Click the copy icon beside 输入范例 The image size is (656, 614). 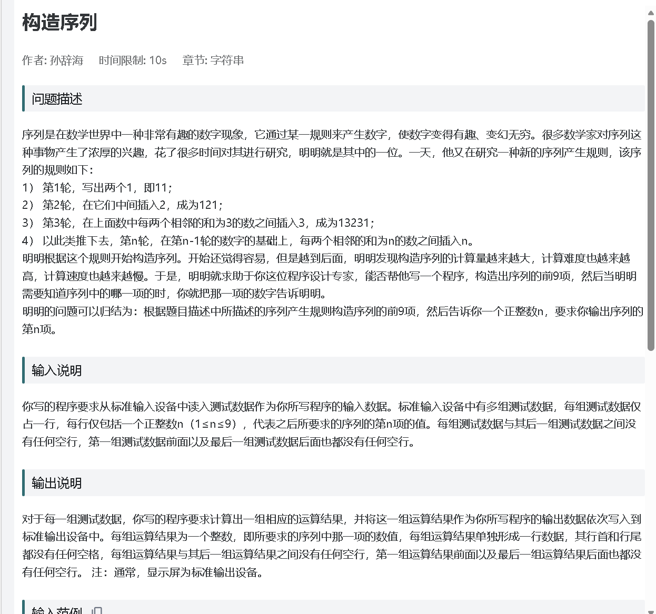97,610
